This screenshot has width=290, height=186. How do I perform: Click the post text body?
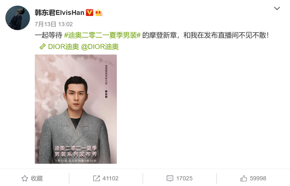(x=152, y=35)
